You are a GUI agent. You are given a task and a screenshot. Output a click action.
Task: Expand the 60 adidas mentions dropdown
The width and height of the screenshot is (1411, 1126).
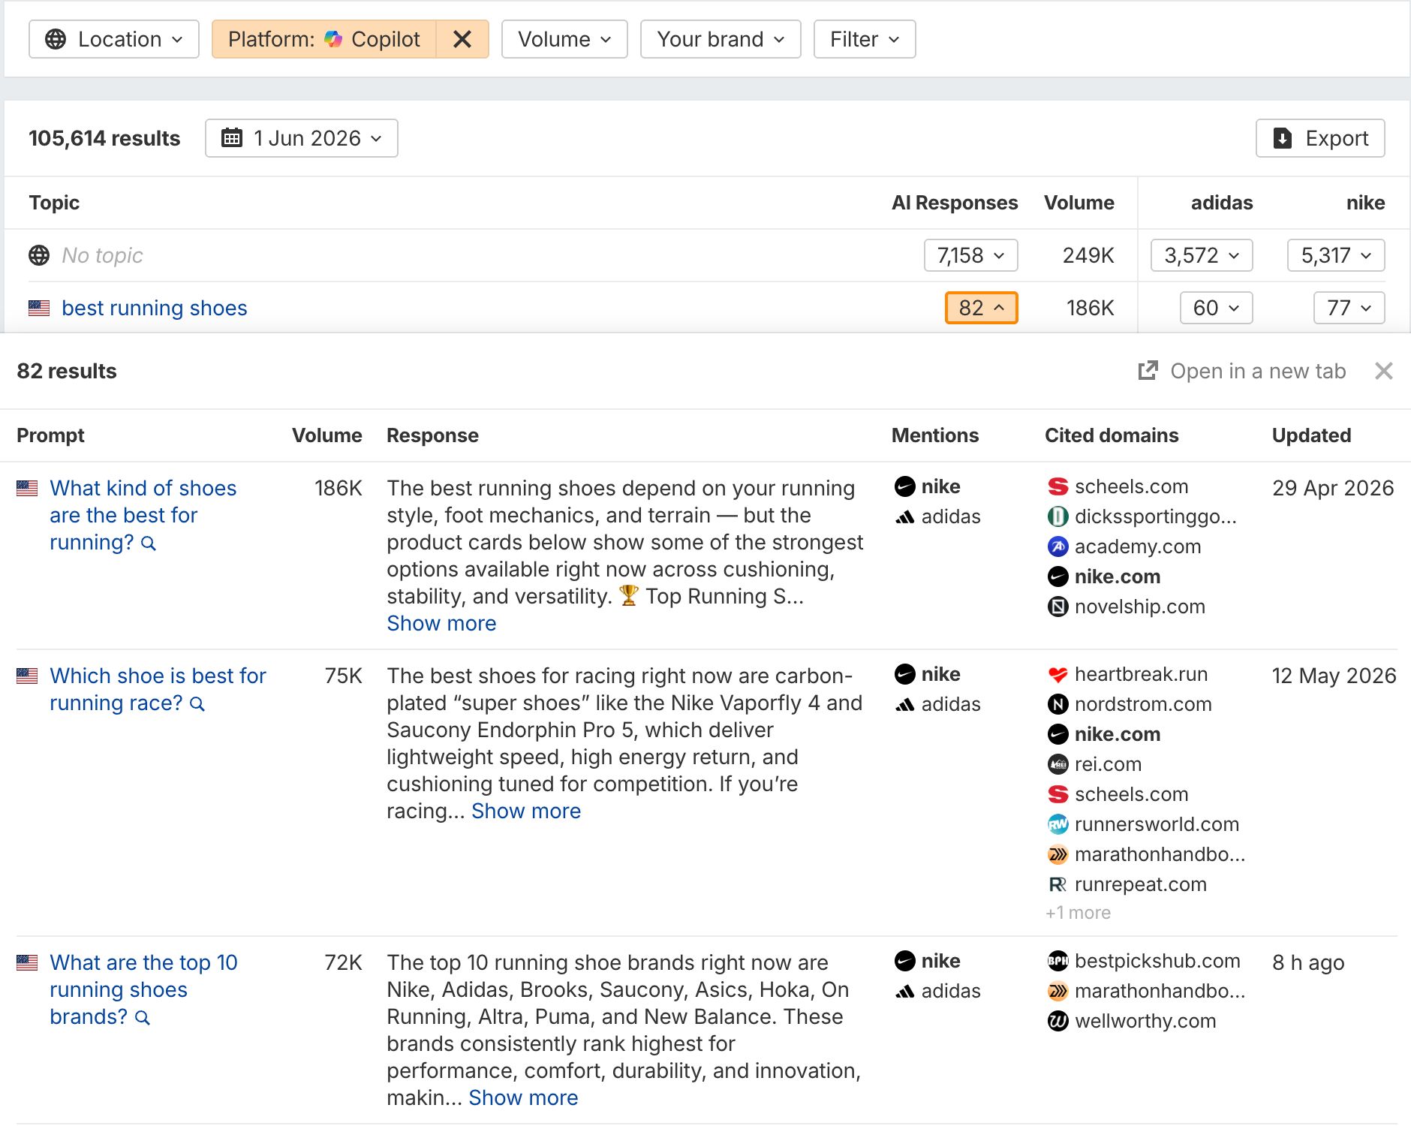pos(1217,308)
